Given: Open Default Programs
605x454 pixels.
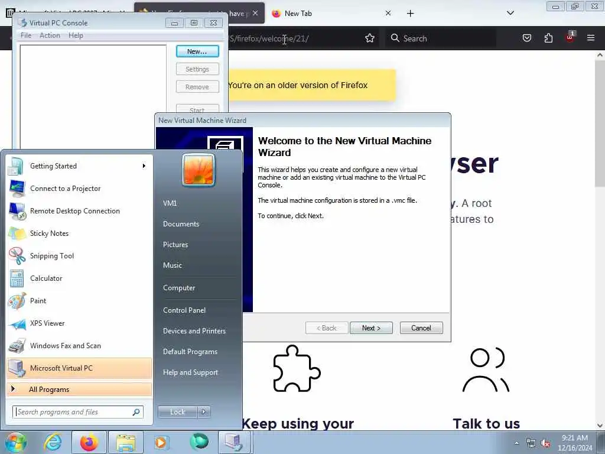Looking at the screenshot, I should (190, 352).
